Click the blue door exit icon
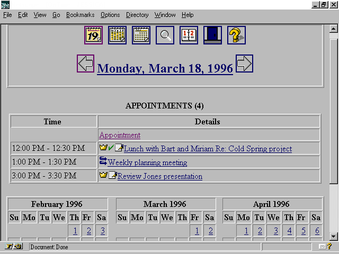This screenshot has width=339, height=254. pyautogui.click(x=212, y=35)
